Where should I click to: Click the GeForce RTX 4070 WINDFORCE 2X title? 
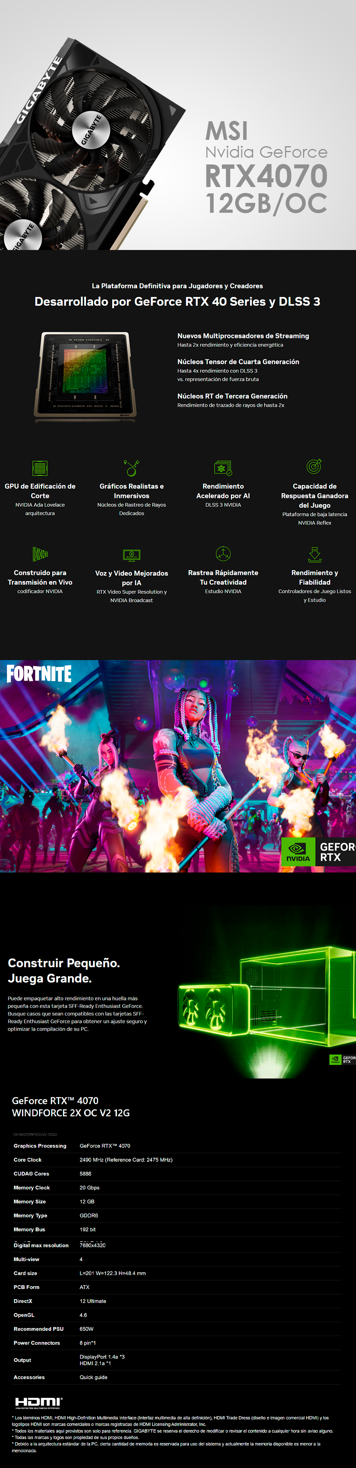pos(70,1107)
